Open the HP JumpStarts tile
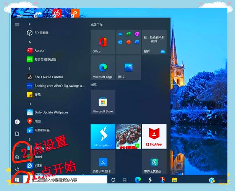The height and width of the screenshot is (191, 235). pyautogui.click(x=103, y=136)
